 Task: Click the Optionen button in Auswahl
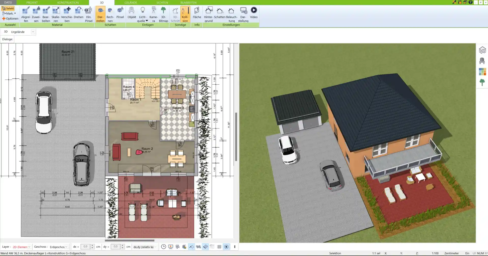click(x=11, y=19)
